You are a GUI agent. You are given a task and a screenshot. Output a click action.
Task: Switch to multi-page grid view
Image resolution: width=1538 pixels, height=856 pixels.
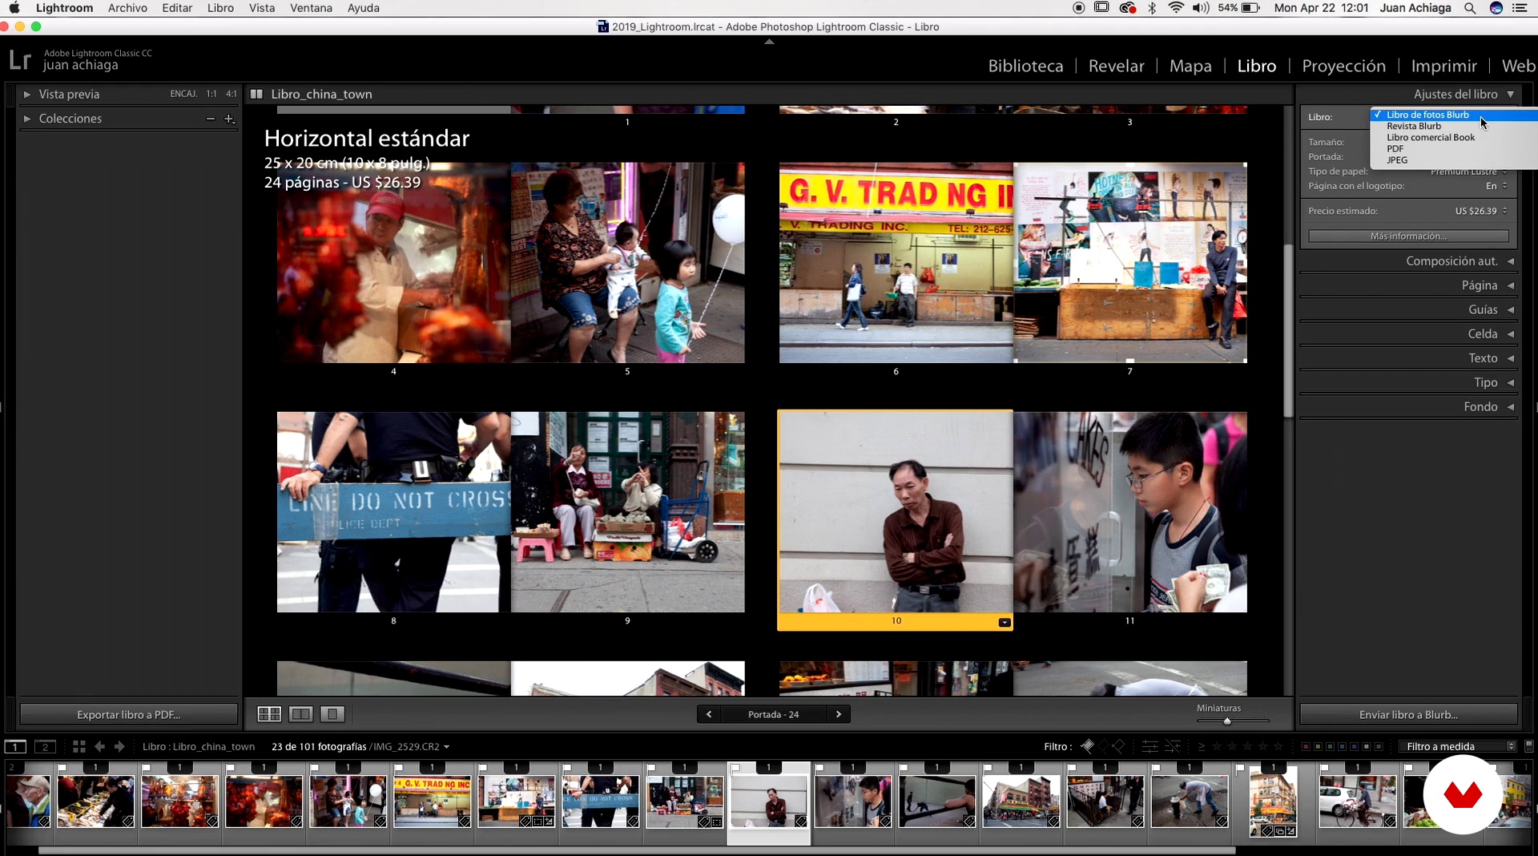[x=269, y=714]
